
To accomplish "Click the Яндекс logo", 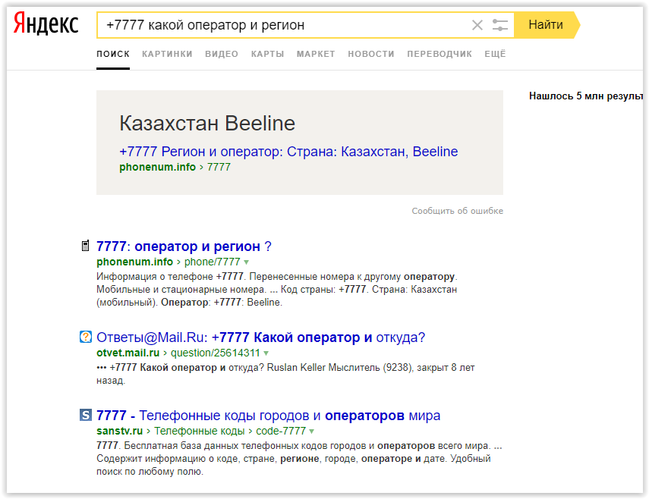I will pyautogui.click(x=46, y=24).
